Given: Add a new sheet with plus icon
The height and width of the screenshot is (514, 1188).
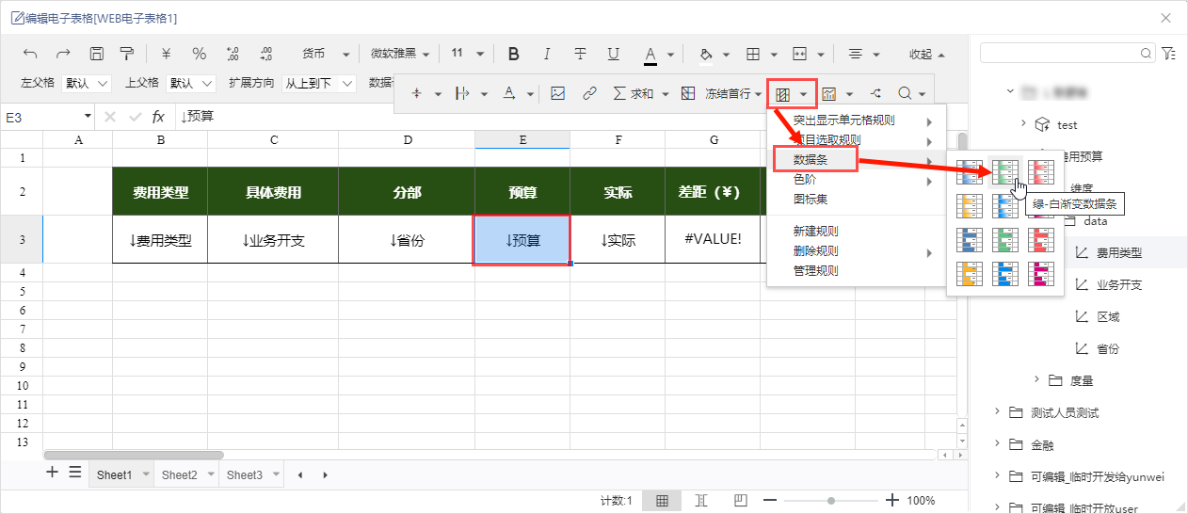Looking at the screenshot, I should pos(53,473).
